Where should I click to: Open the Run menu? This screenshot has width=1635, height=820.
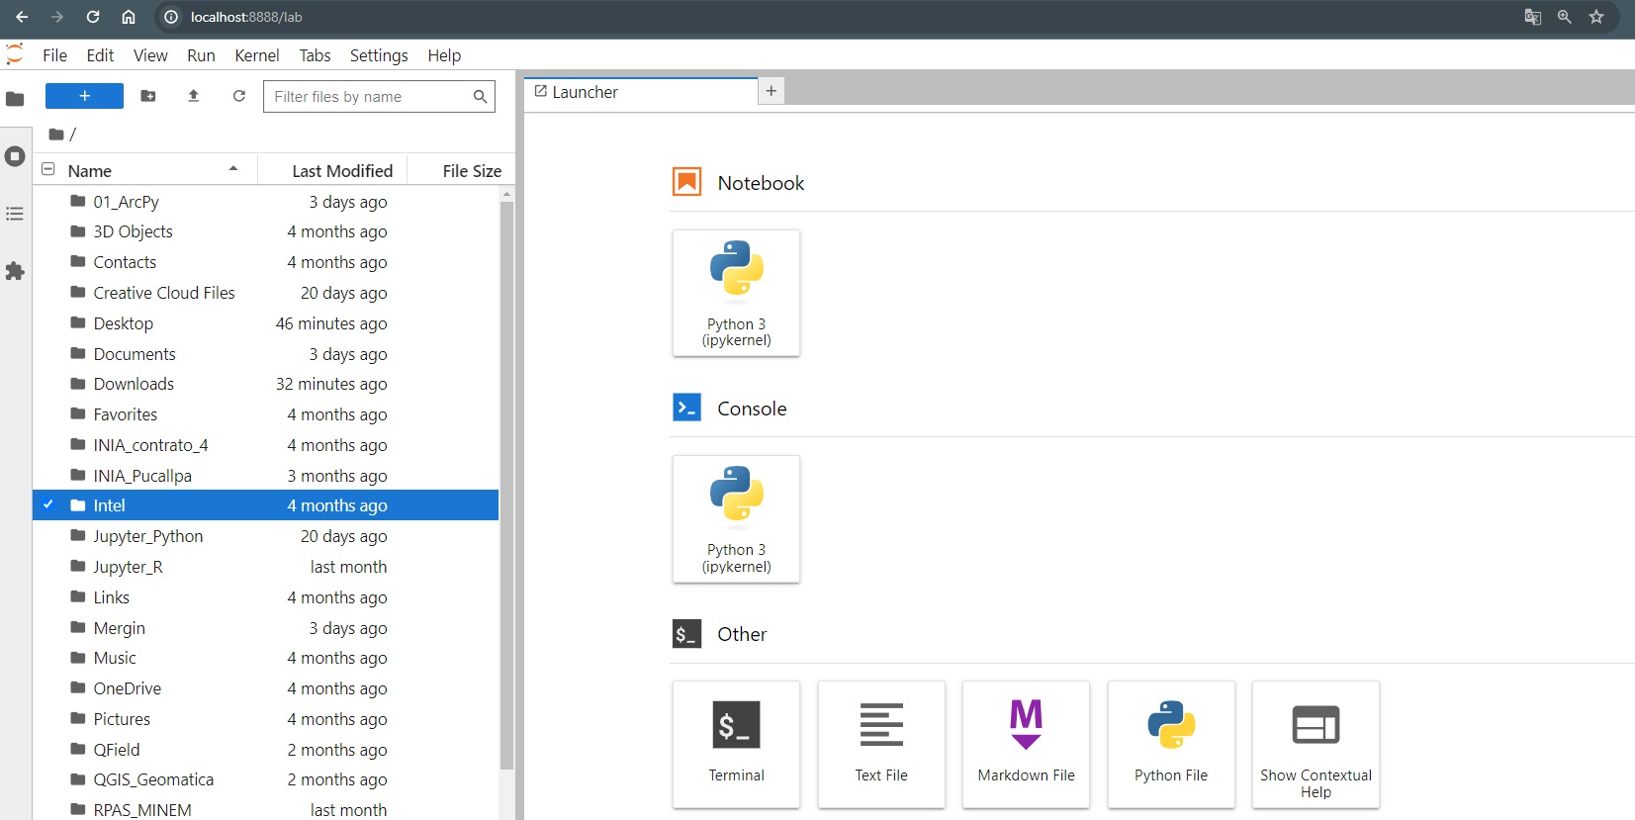[x=201, y=55]
